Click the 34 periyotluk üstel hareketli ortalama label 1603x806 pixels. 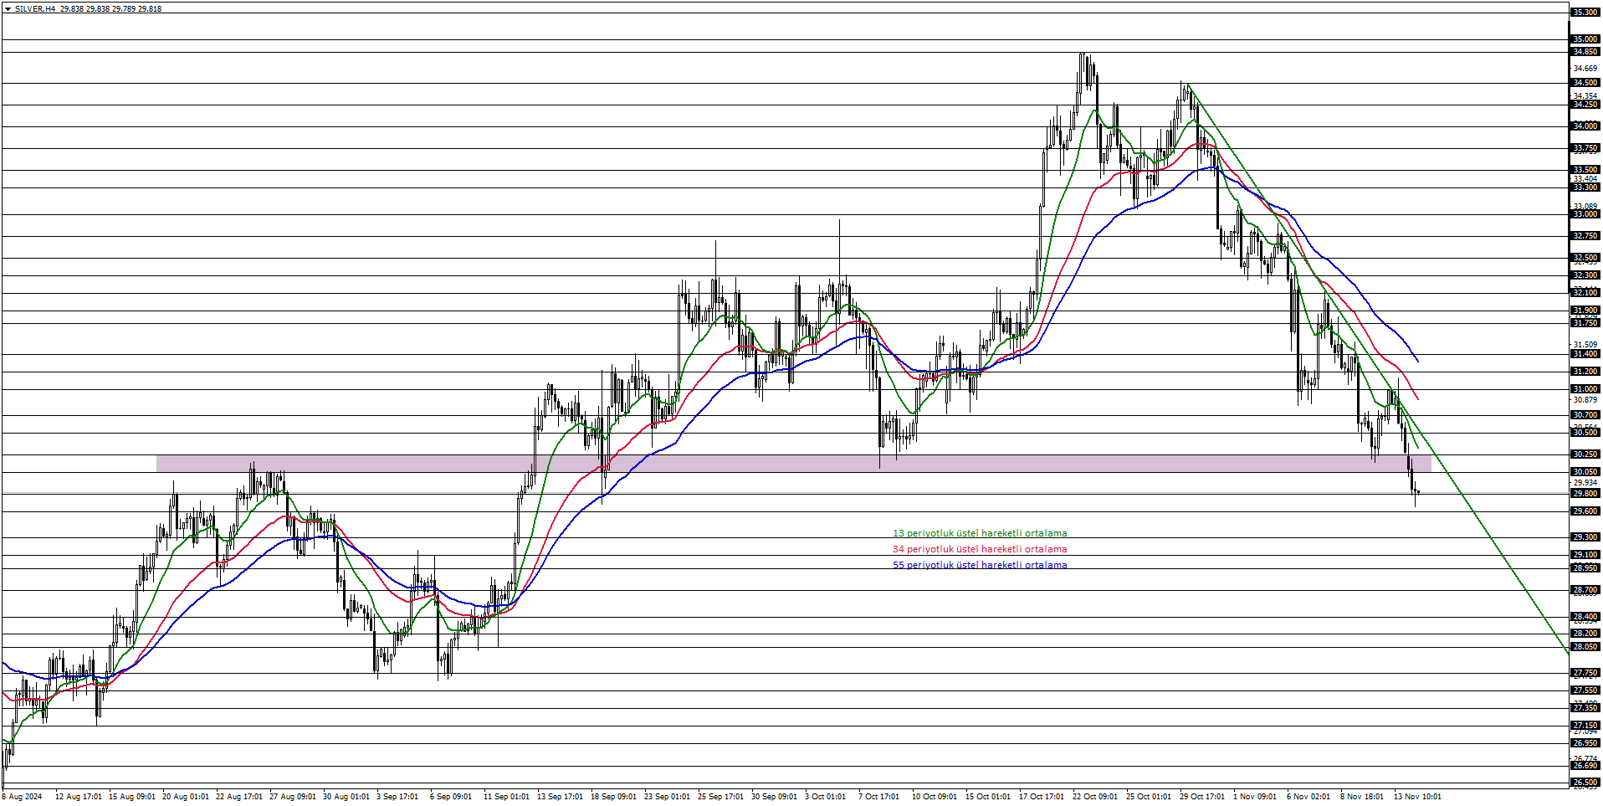[x=980, y=549]
